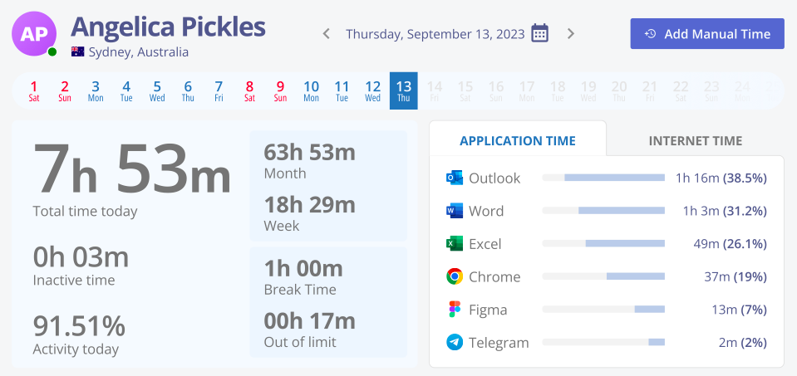The image size is (797, 376).
Task: Go to previous day with left chevron
Action: click(x=327, y=34)
